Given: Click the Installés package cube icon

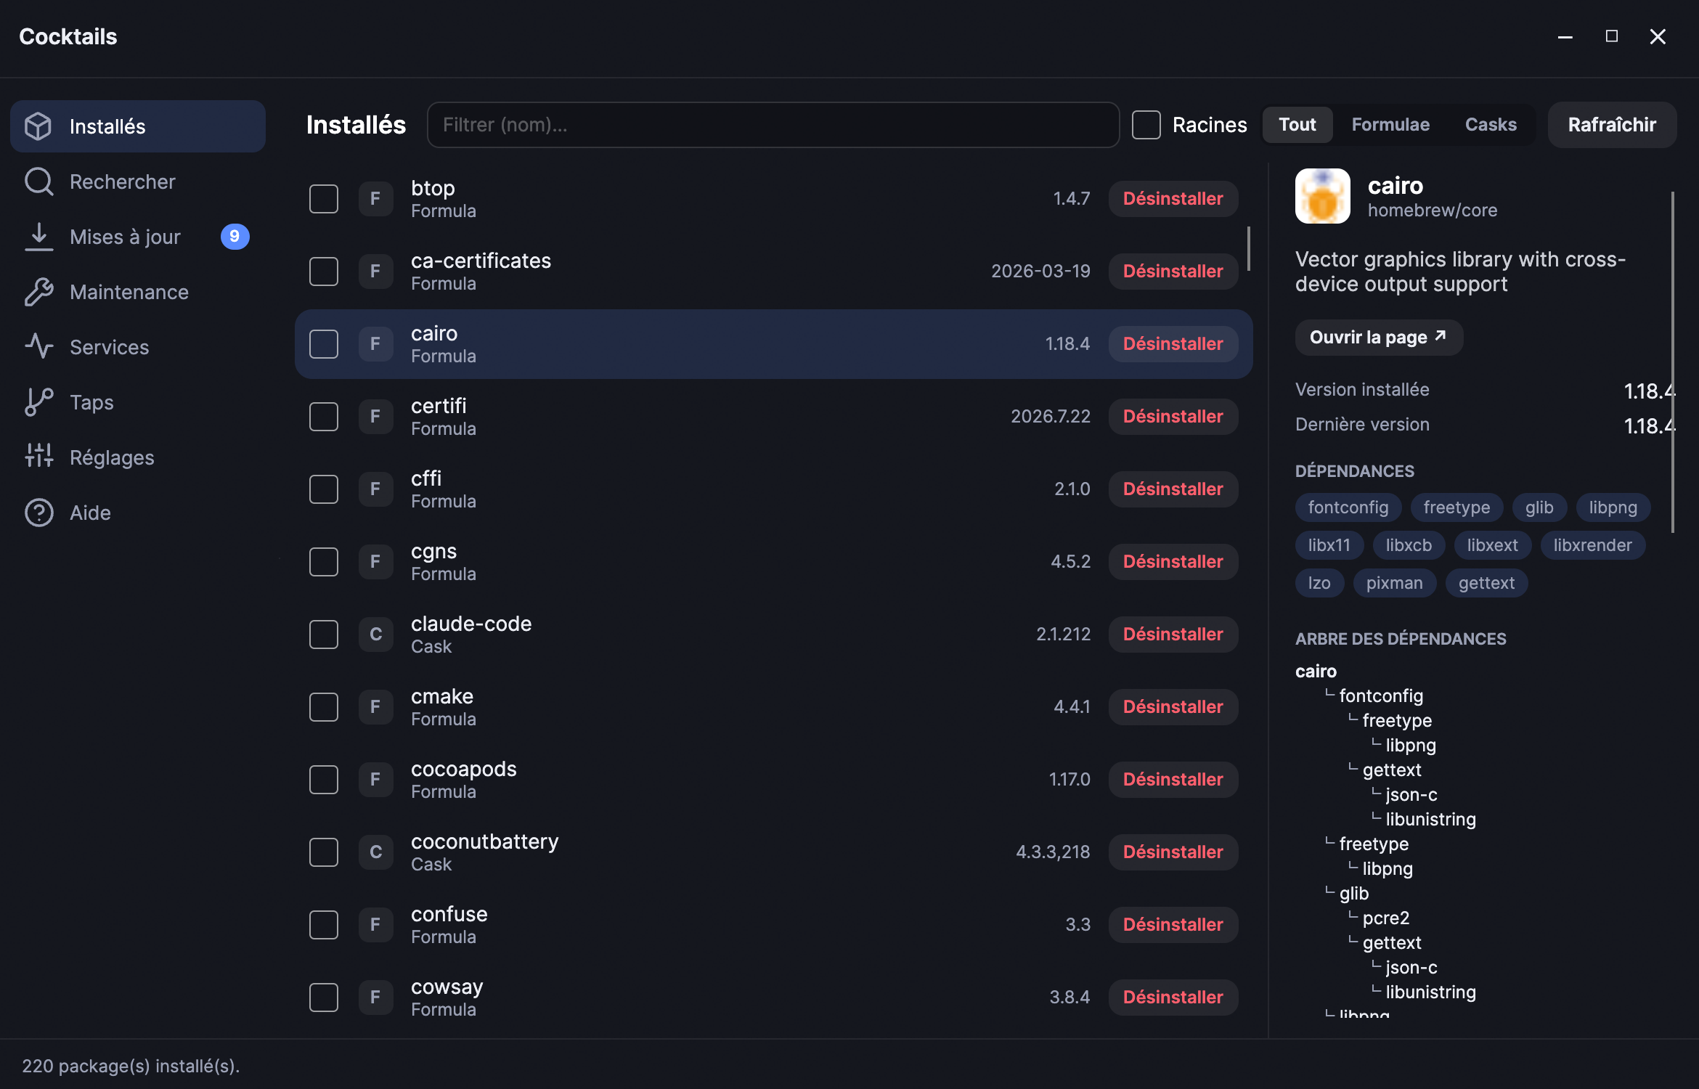Looking at the screenshot, I should [38, 126].
